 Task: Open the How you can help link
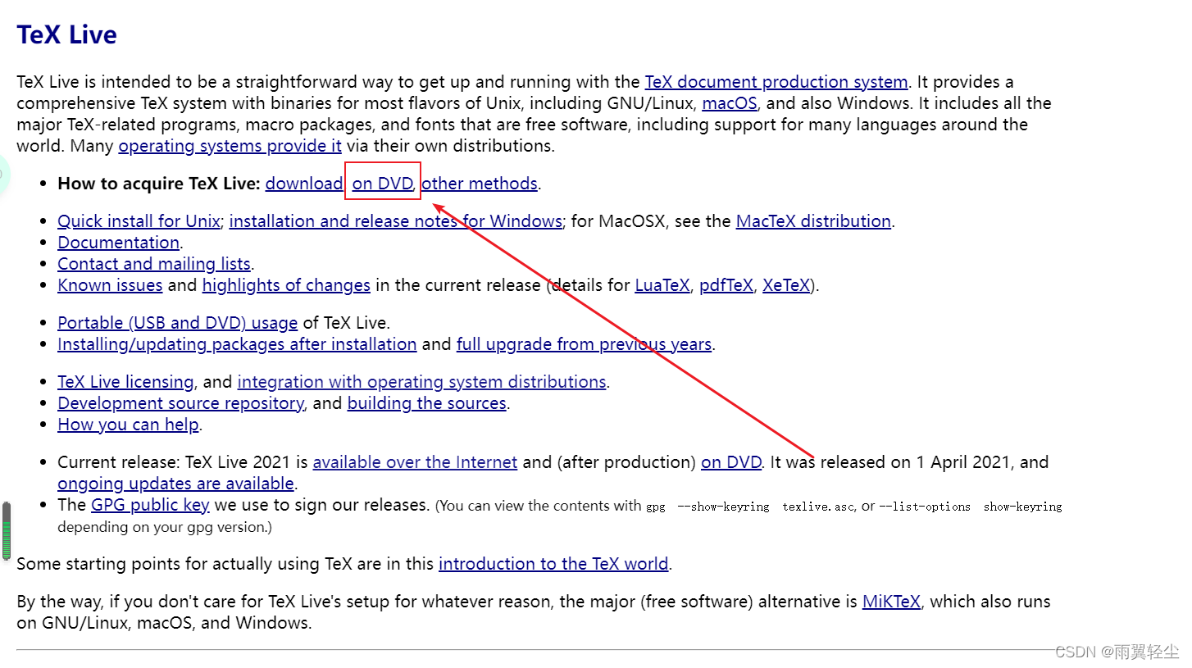128,425
